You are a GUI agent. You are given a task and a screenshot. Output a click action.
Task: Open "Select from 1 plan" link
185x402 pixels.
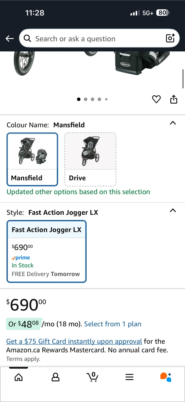coord(113,324)
